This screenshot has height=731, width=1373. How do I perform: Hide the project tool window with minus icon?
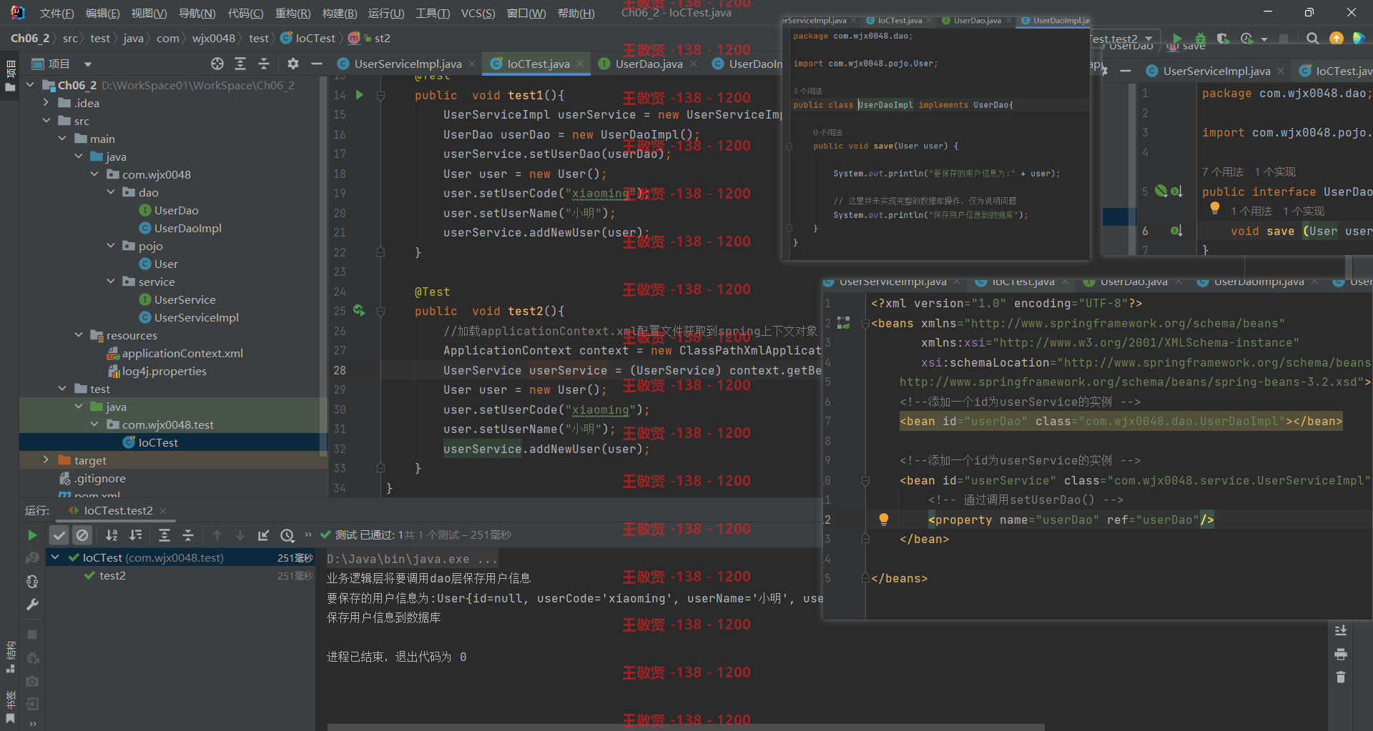tap(316, 64)
